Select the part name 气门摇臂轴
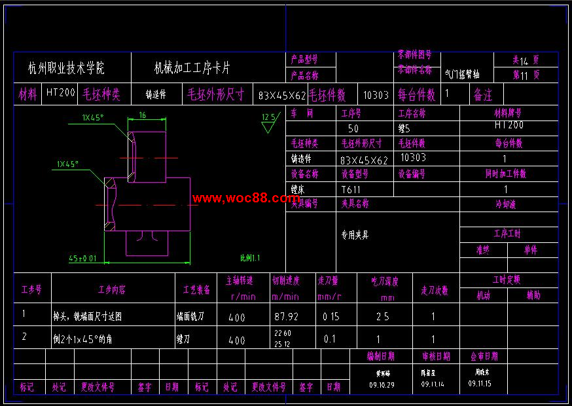 point(462,75)
